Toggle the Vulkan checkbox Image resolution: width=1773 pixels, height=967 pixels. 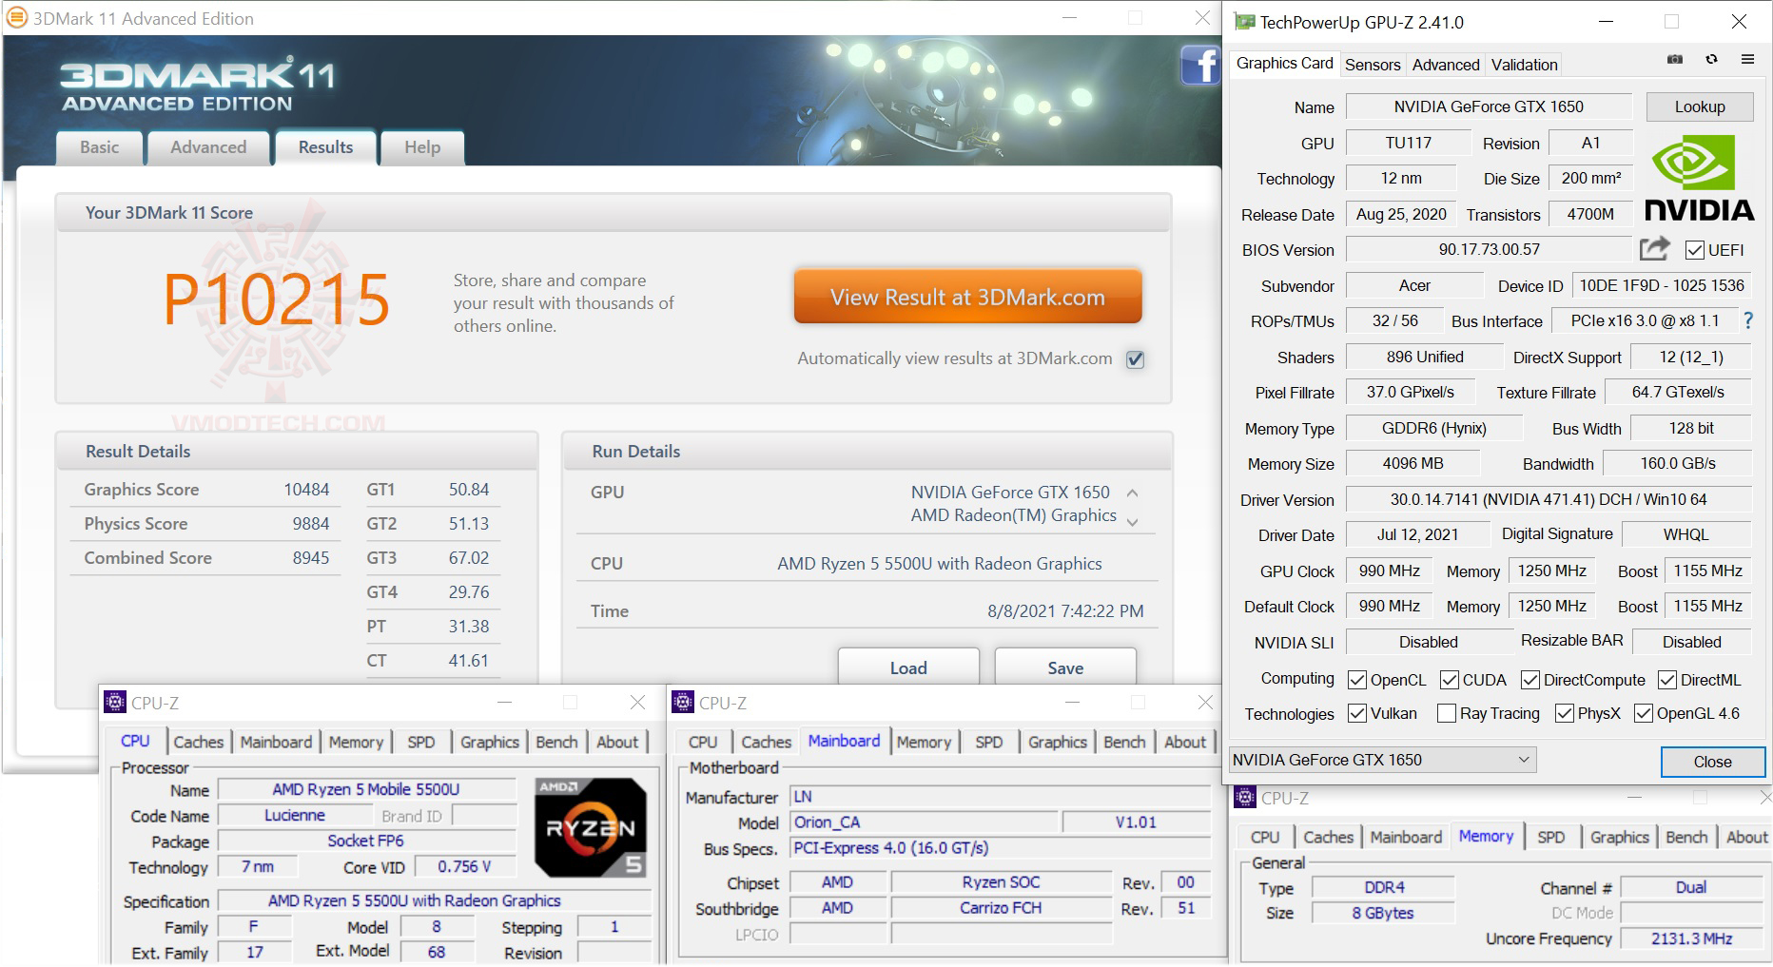(x=1357, y=713)
